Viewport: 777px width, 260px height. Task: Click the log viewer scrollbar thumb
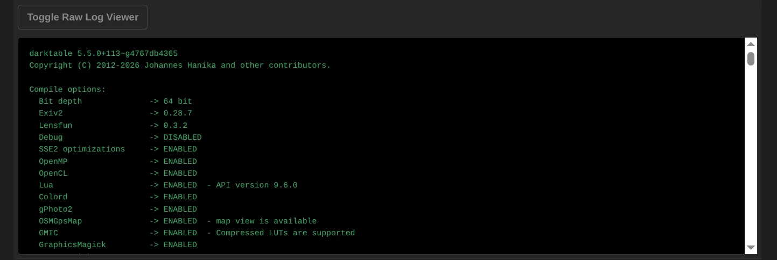[751, 59]
